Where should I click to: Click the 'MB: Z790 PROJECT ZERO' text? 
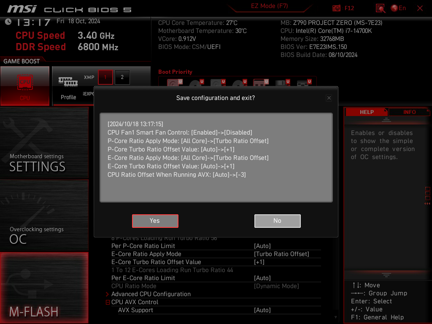[x=331, y=23]
